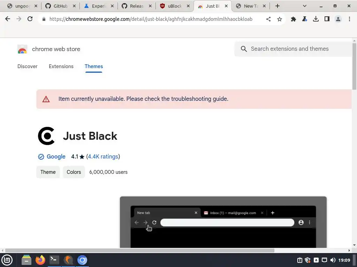Click the Colors category chip

[74, 172]
